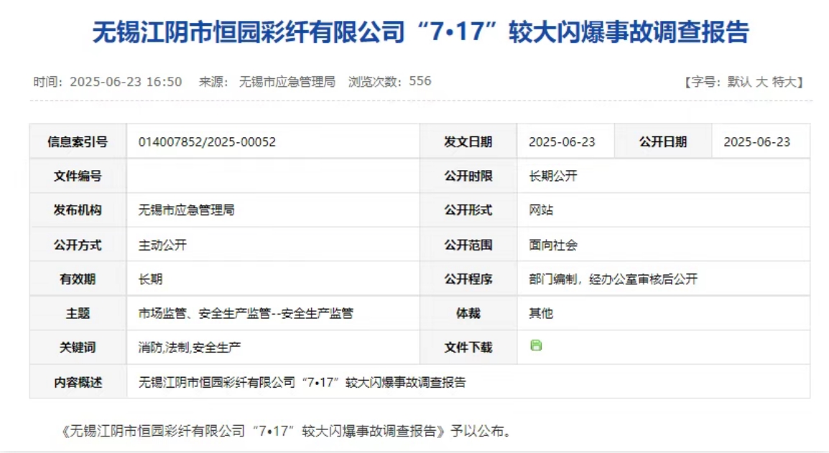Select index number 014007852/2025-00052

(207, 142)
